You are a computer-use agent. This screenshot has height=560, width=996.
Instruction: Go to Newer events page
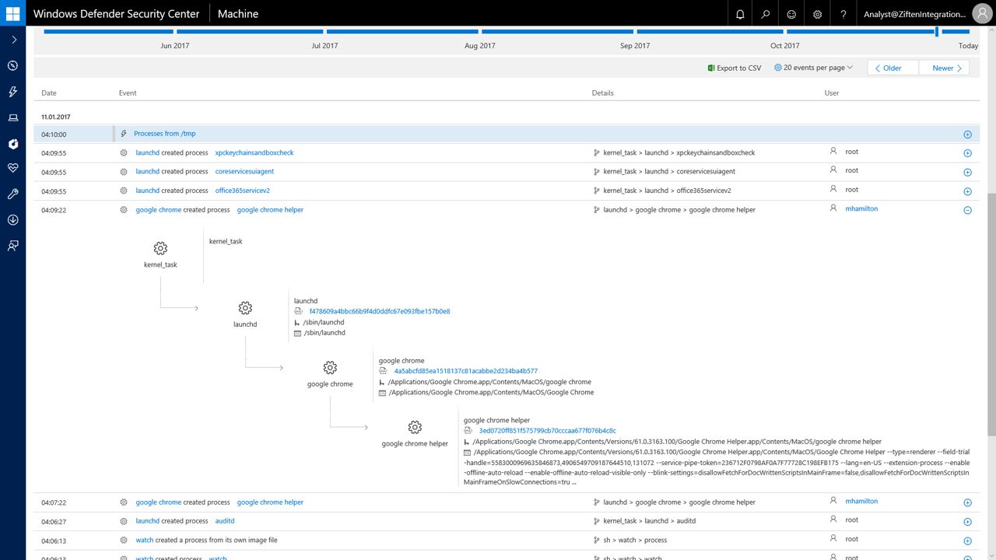coord(944,68)
